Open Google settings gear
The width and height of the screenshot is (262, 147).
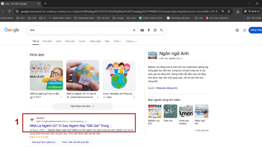[237, 30]
